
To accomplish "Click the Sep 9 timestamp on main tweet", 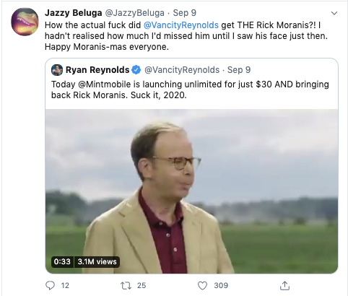I will 185,13.
